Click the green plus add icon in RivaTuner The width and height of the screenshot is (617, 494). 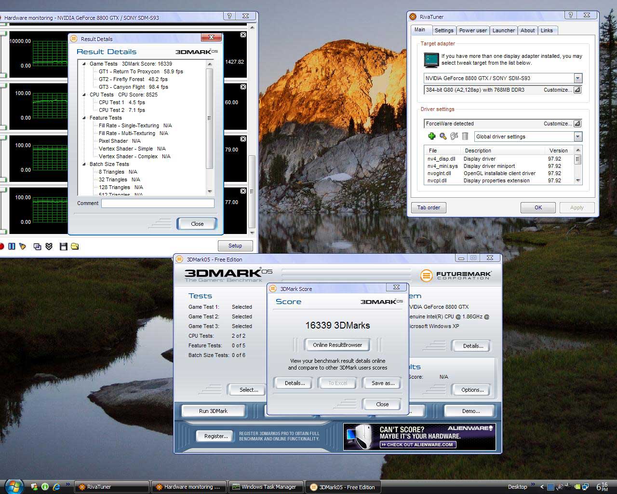(x=431, y=137)
